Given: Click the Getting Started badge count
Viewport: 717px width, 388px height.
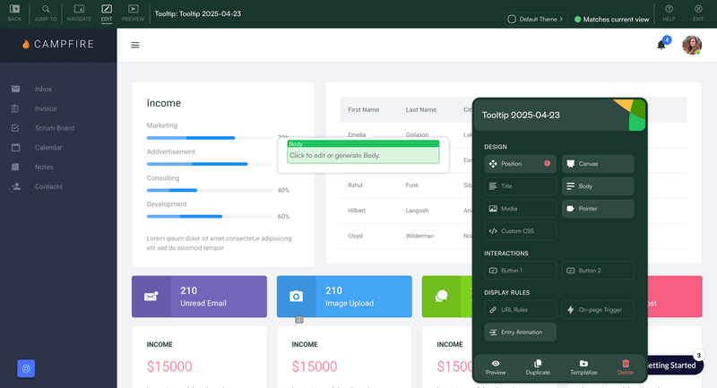Looking at the screenshot, I should (698, 355).
